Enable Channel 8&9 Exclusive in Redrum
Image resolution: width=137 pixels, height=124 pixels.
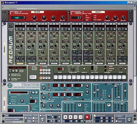pyautogui.click(x=9, y=79)
